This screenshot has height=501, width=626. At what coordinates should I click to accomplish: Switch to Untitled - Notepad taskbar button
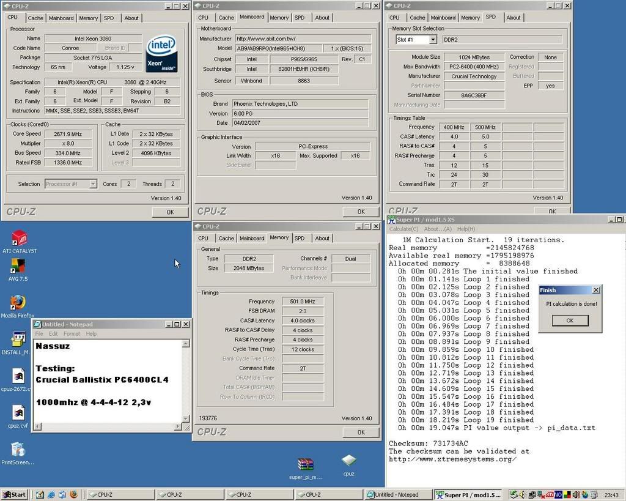(x=397, y=495)
